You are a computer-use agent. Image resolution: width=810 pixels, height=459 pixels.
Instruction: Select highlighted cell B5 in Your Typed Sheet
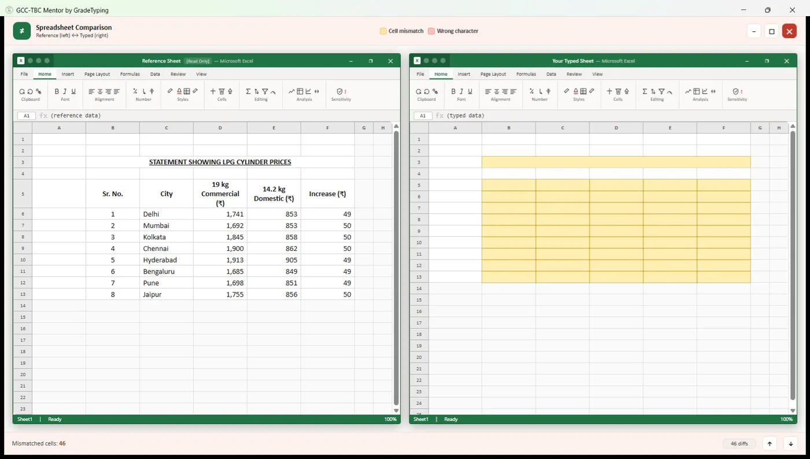(509, 185)
